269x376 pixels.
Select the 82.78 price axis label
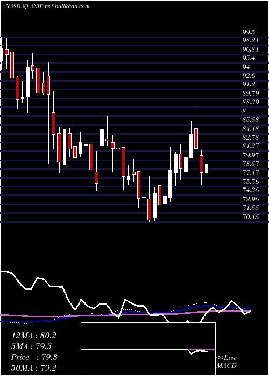[250, 138]
